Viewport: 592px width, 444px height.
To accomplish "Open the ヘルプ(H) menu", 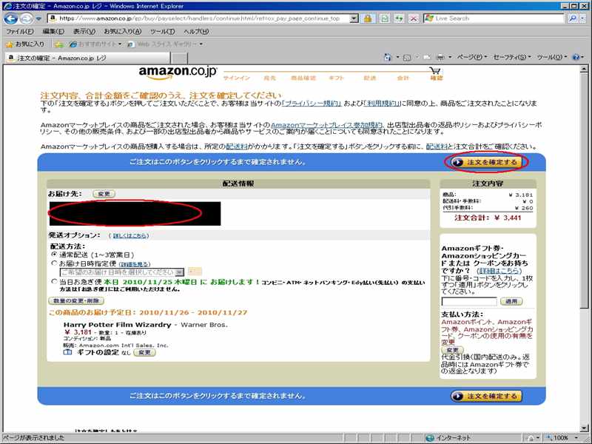I will [x=196, y=32].
